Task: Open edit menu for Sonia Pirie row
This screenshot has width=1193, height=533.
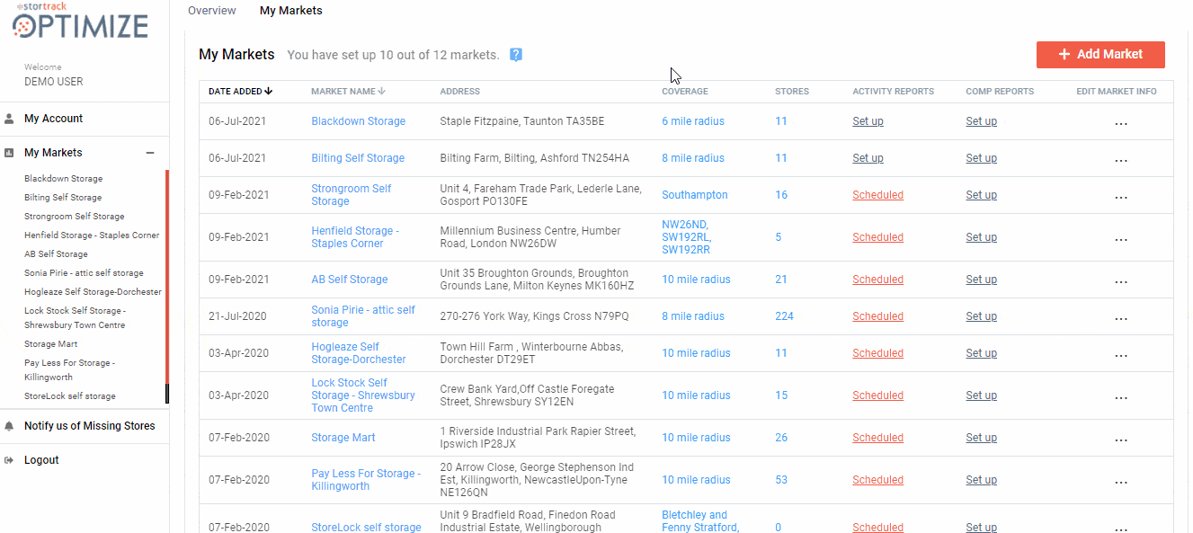Action: pos(1121,319)
